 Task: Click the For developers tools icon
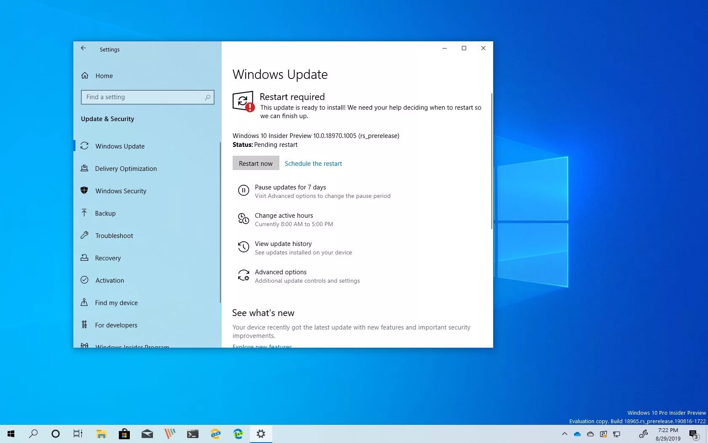pyautogui.click(x=84, y=325)
